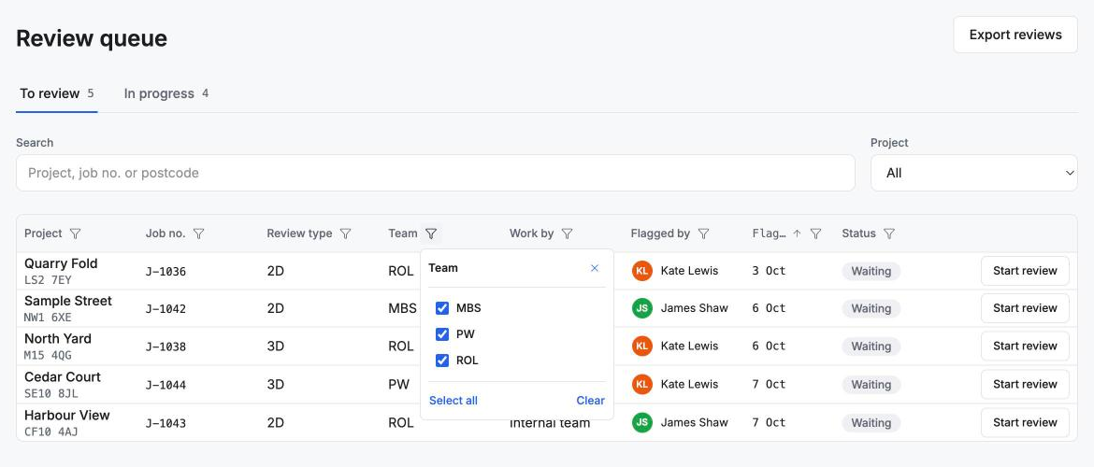Start review for Harbour View
Viewport: 1094px width, 467px height.
[x=1025, y=422]
